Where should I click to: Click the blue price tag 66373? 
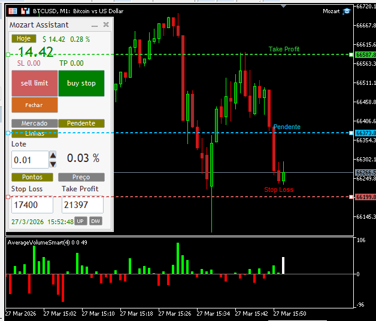[x=365, y=133]
